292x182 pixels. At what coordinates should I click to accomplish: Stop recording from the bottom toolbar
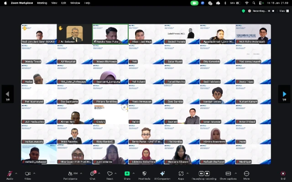tap(207, 173)
